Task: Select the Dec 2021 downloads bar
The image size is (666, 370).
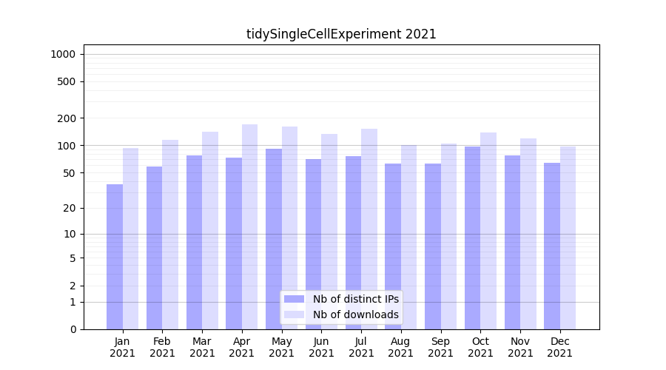Action: click(x=568, y=238)
